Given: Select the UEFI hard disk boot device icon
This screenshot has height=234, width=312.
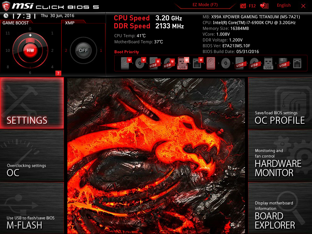Looking at the screenshot, I should (x=126, y=63).
